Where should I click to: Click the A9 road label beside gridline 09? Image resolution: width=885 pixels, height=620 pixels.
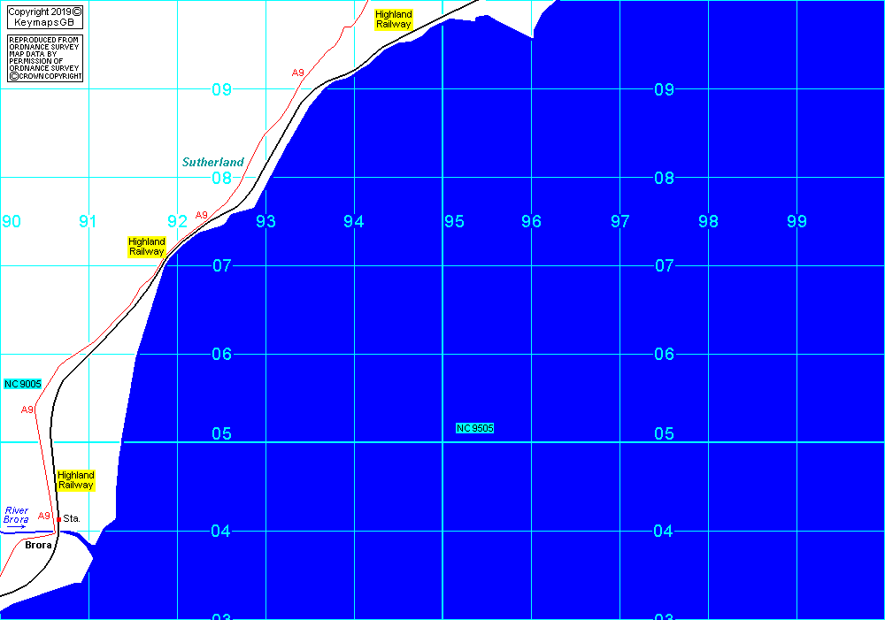coord(298,73)
